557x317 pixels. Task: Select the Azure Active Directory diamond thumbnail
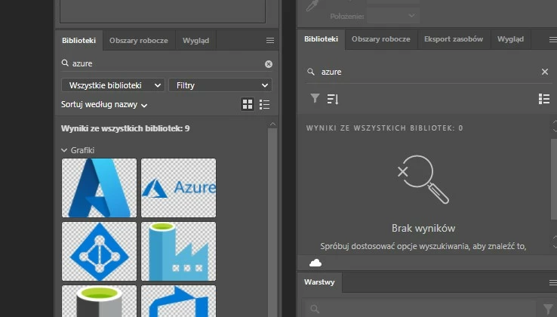click(99, 251)
